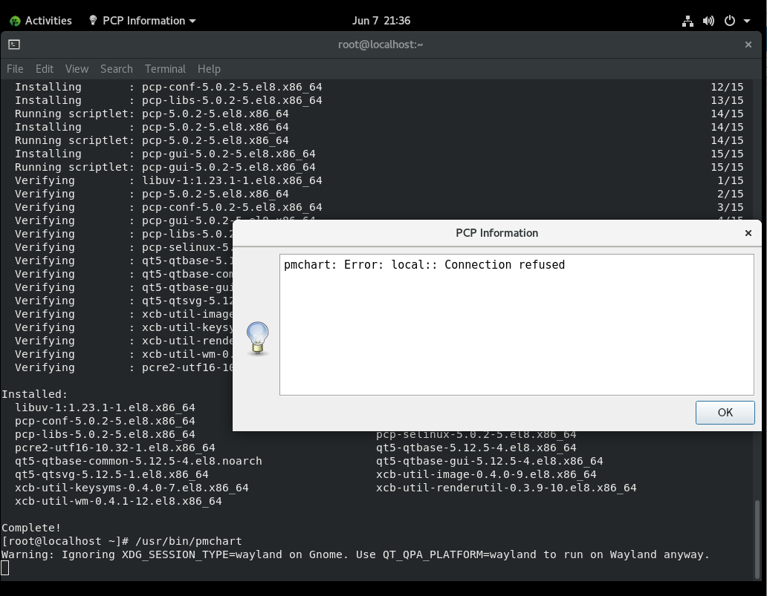Image resolution: width=767 pixels, height=596 pixels.
Task: Close the root@localhost terminal window
Action: [748, 45]
